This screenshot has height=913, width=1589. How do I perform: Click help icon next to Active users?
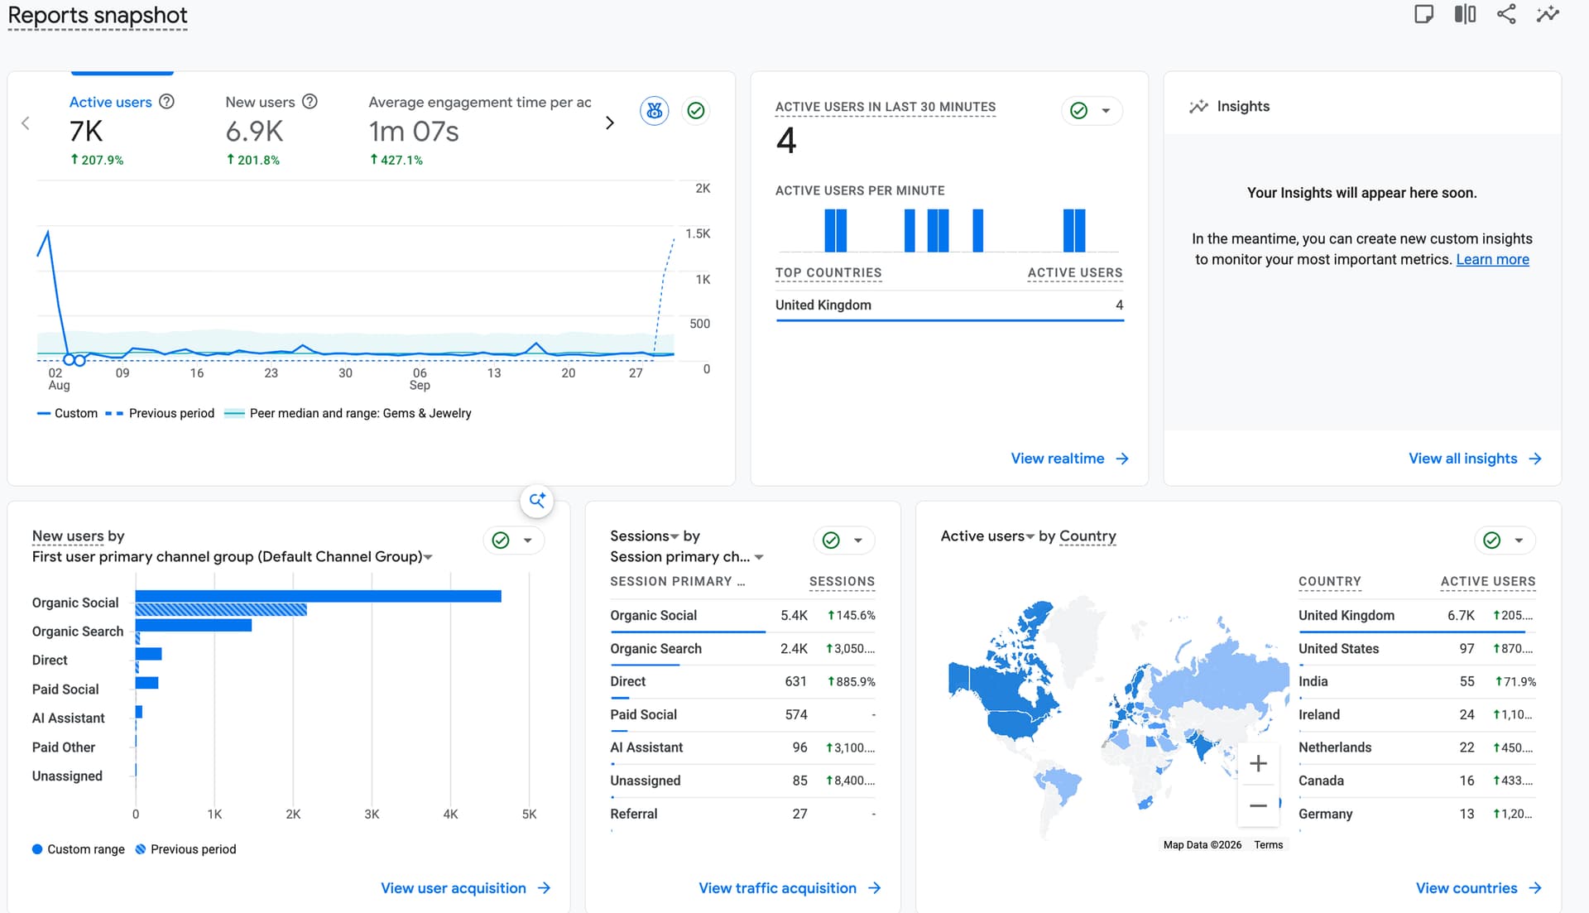pyautogui.click(x=166, y=102)
